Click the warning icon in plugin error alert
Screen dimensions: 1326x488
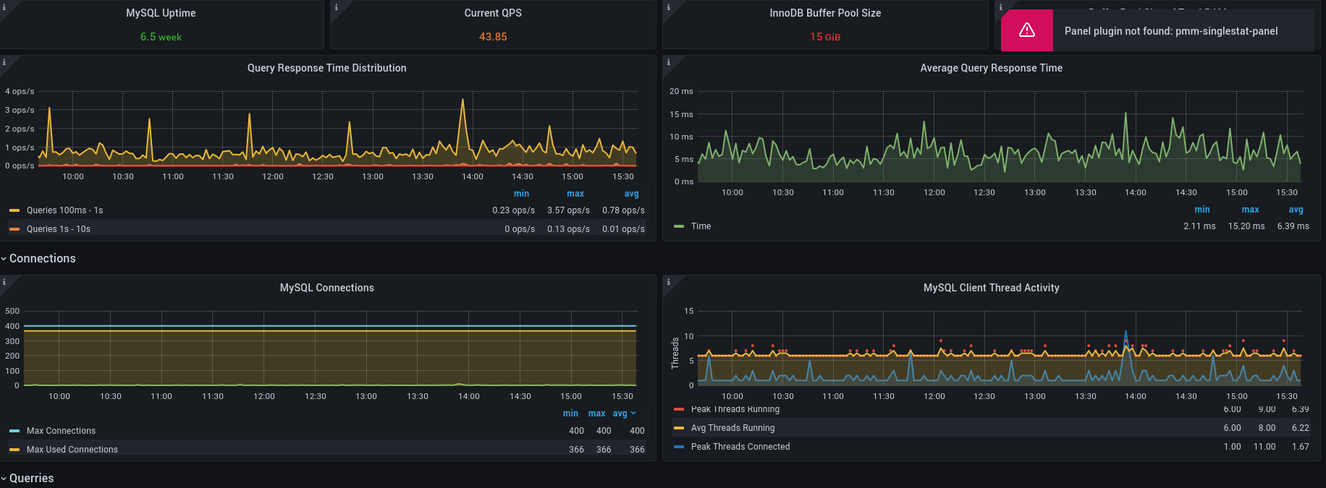pos(1026,30)
